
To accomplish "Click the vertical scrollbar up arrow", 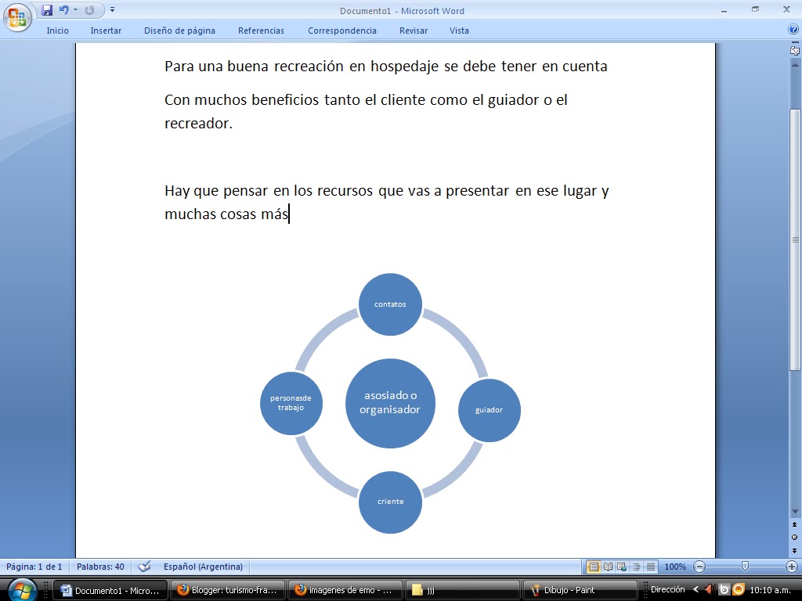I will 795,66.
